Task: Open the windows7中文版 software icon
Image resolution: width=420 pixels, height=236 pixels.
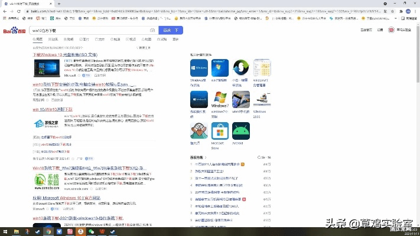Action: click(220, 100)
